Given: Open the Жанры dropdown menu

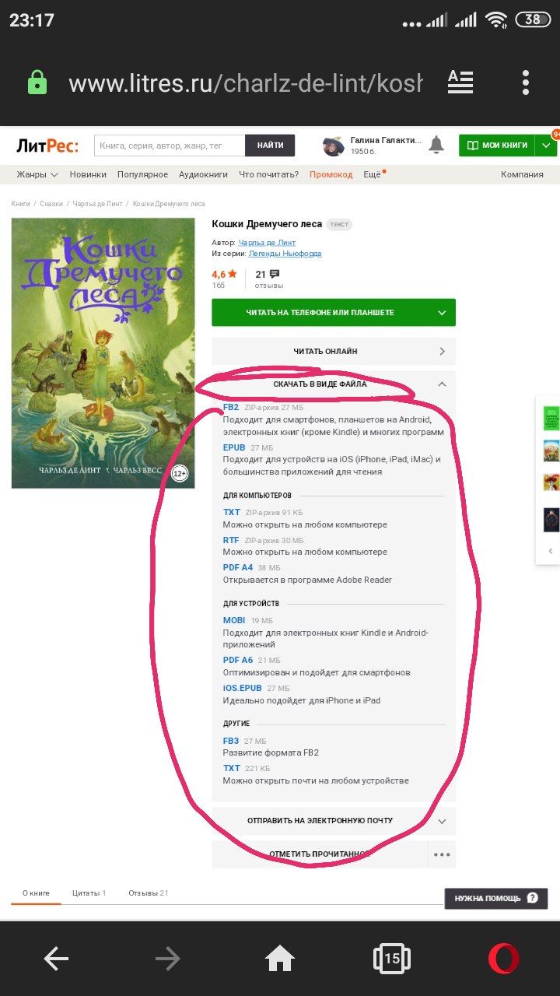Looking at the screenshot, I should (x=37, y=174).
